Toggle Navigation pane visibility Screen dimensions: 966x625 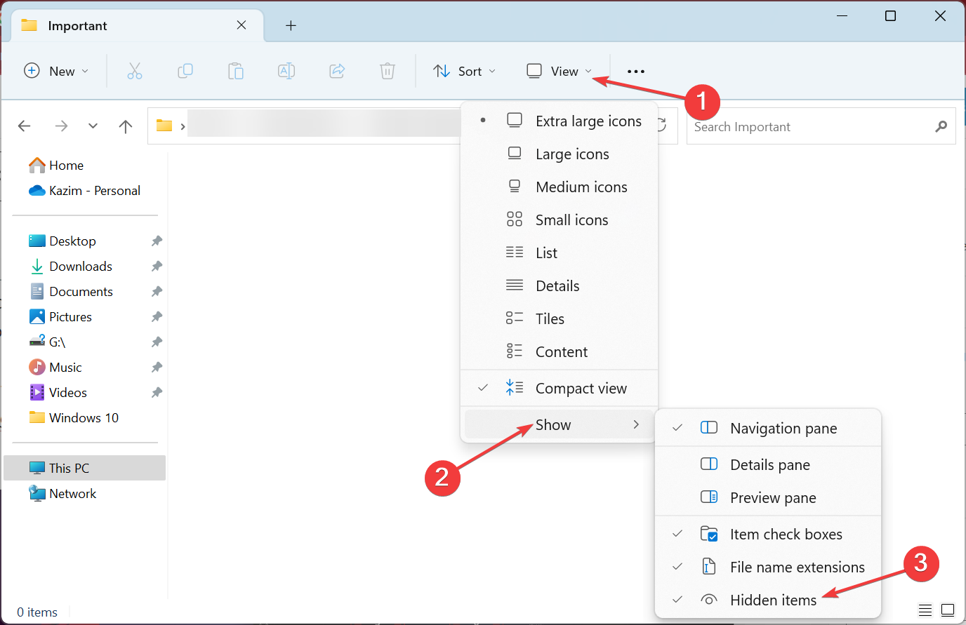point(768,429)
